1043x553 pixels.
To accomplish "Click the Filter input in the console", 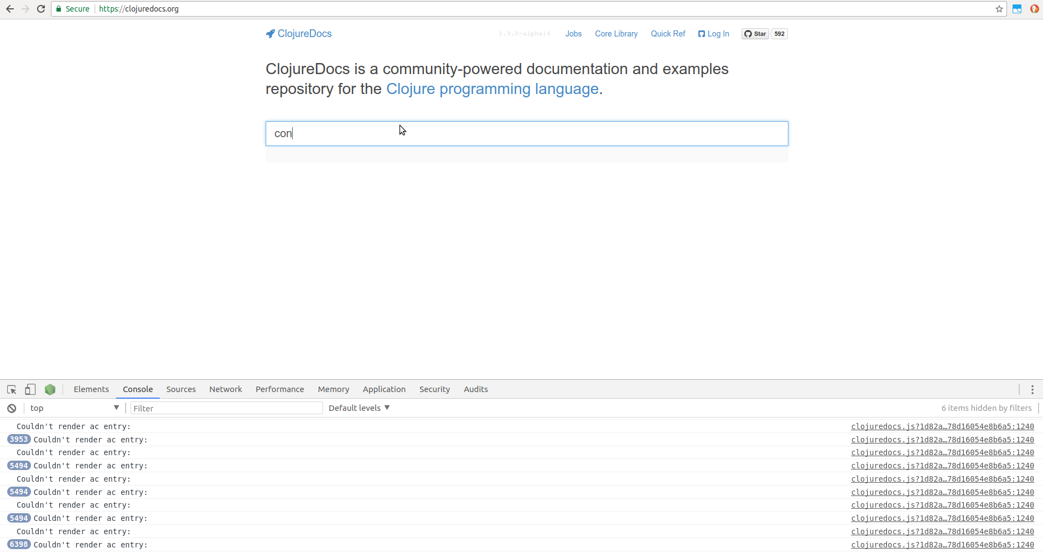I will (226, 408).
